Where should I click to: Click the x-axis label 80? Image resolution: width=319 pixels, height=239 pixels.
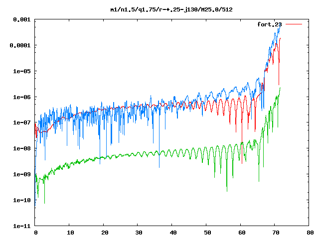click(x=310, y=233)
